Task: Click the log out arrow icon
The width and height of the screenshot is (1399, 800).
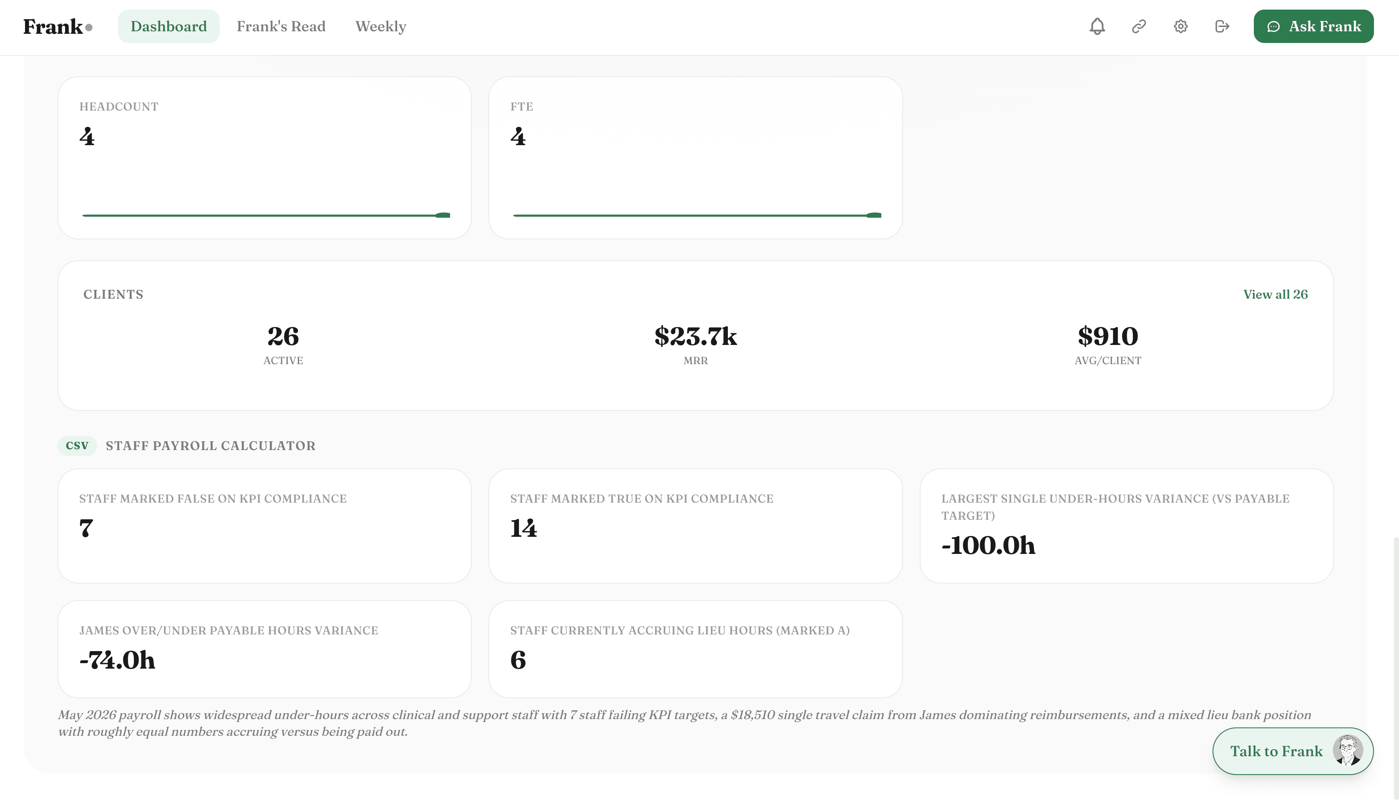Action: pos(1222,26)
